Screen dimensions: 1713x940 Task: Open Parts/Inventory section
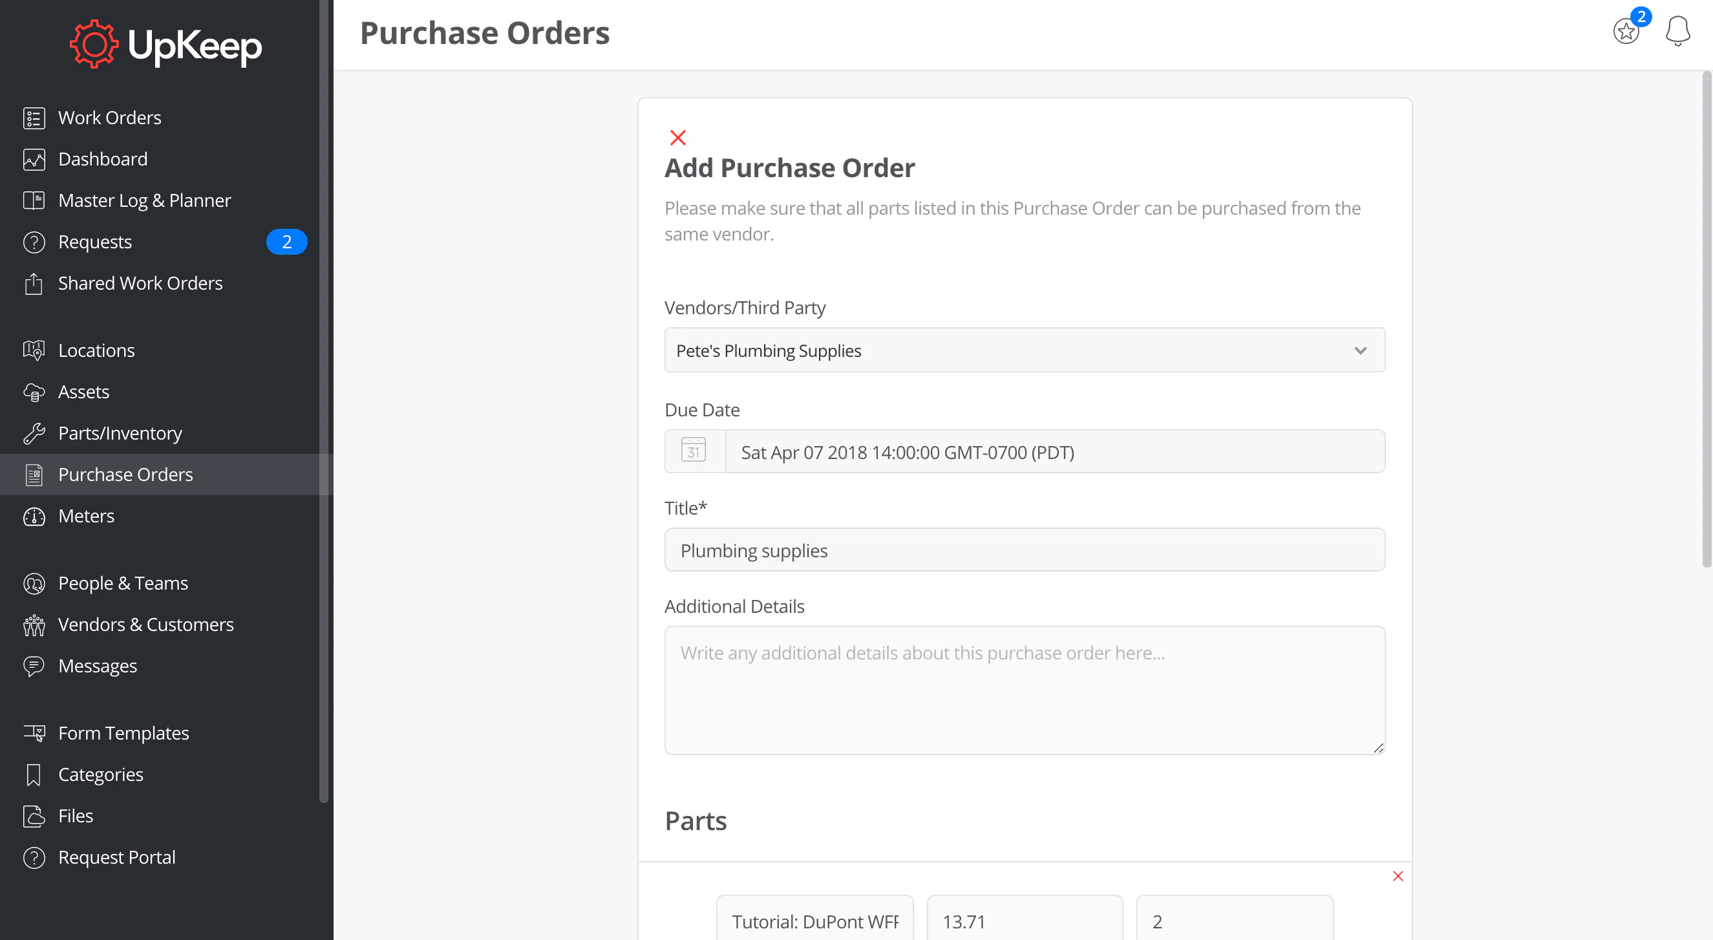click(120, 433)
